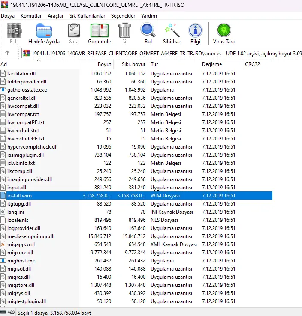Image resolution: width=302 pixels, height=316 pixels.
Task: Open the Komutlar menu
Action: [31, 16]
